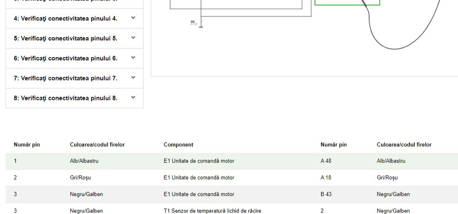Viewport: 458px width, 214px height.
Task: Click the green-outlined box in the diagram
Action: [x=347, y=3]
